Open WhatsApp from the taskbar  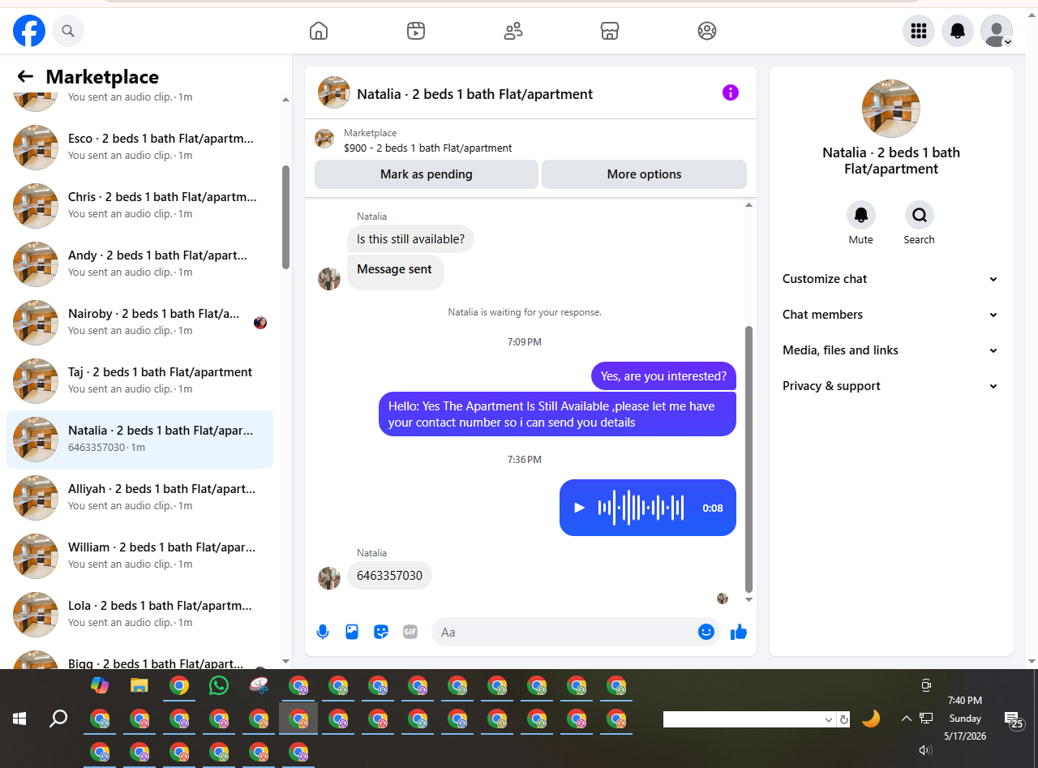coord(219,685)
